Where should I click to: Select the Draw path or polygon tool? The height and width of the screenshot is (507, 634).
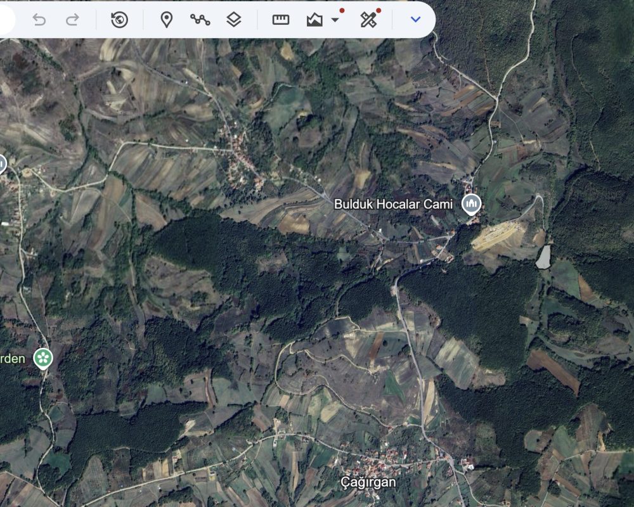click(200, 20)
